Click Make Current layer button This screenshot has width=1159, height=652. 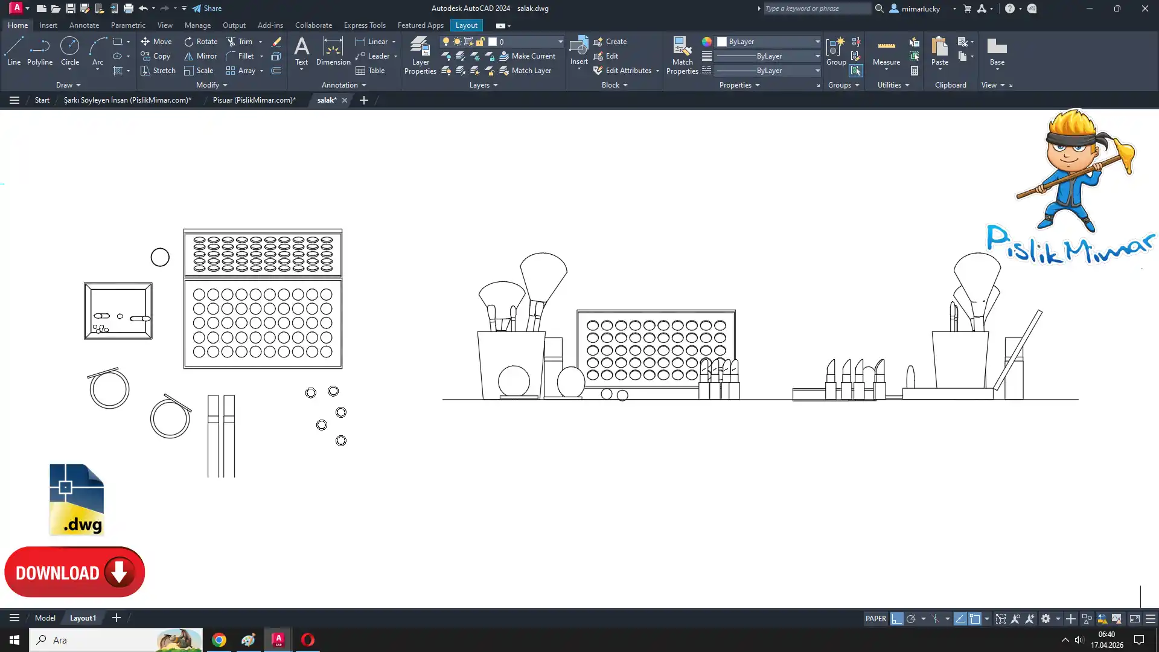pos(526,56)
